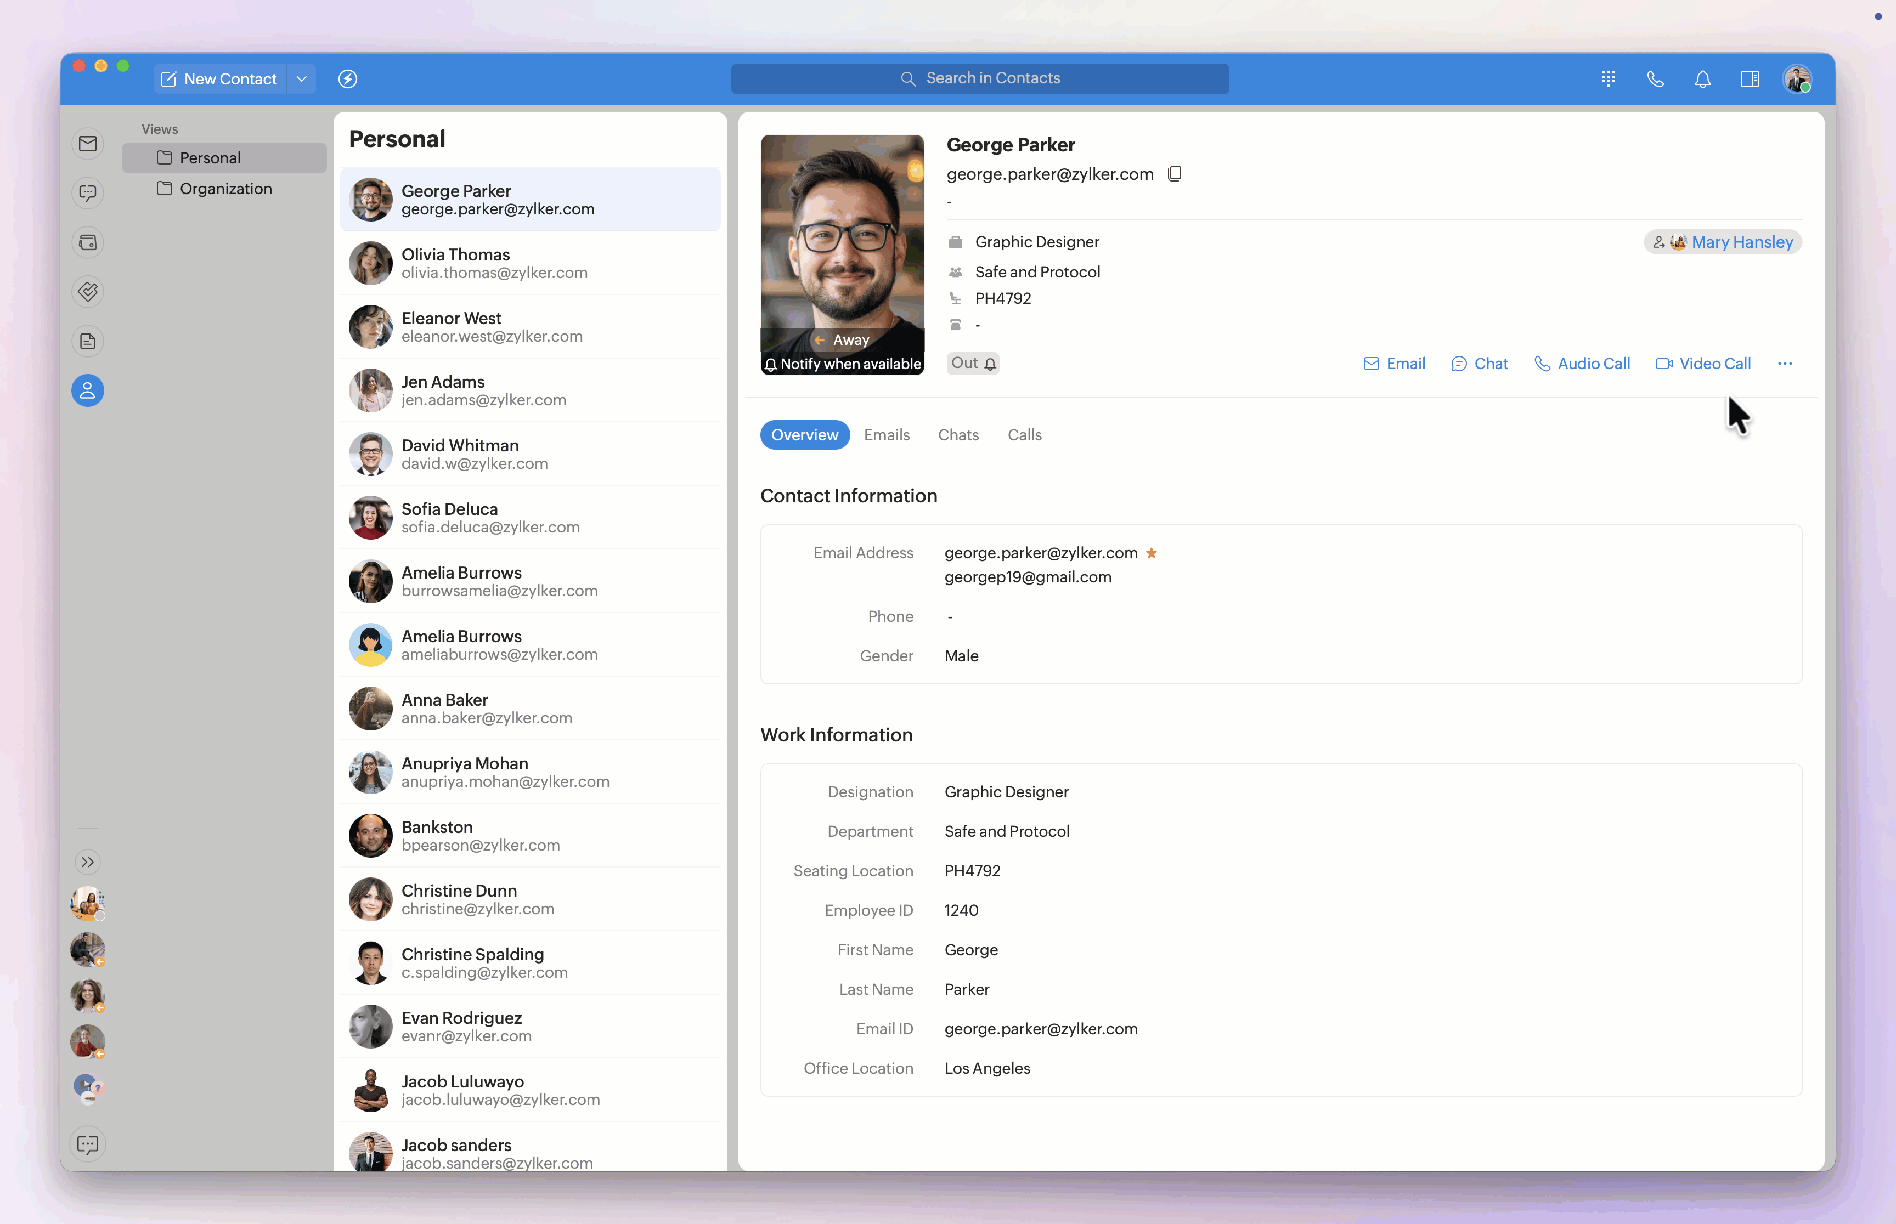The height and width of the screenshot is (1224, 1896).
Task: Open Mail from the left sidebar
Action: click(87, 144)
